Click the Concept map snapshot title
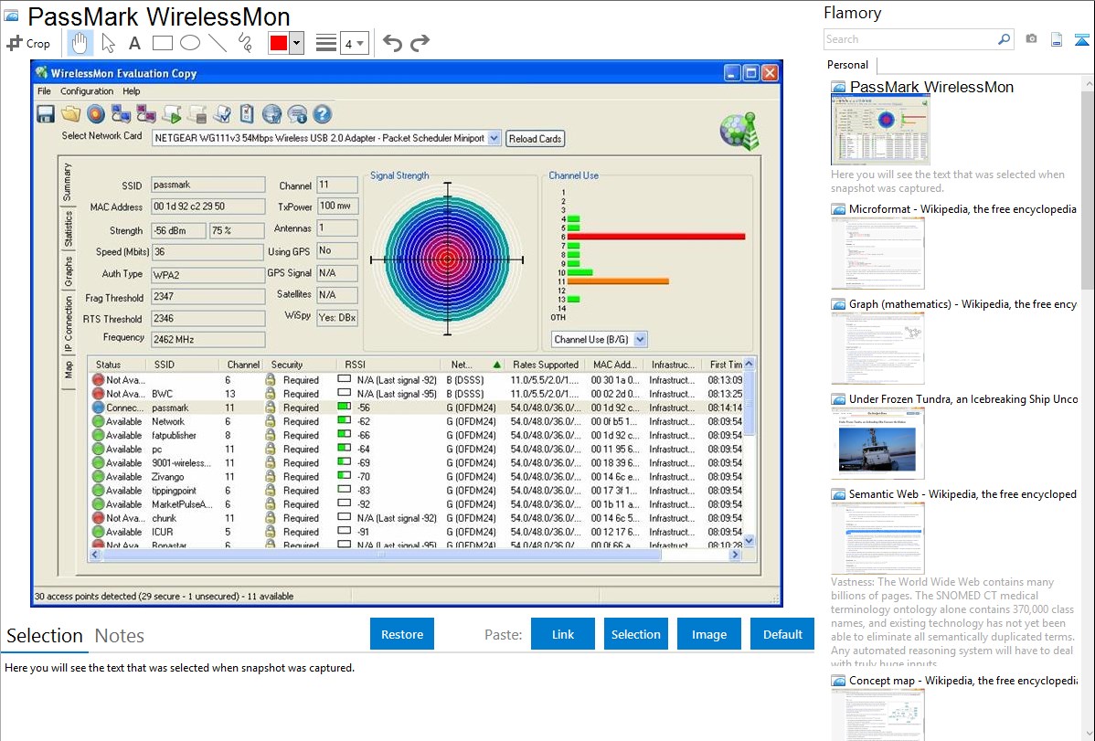The image size is (1095, 741). 962,681
